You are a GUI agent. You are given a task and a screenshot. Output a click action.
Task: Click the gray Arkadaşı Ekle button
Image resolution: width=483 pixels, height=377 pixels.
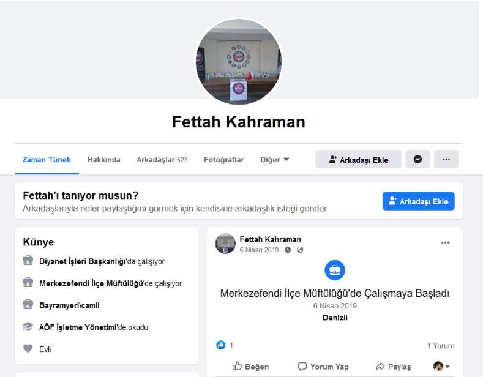[x=358, y=160]
